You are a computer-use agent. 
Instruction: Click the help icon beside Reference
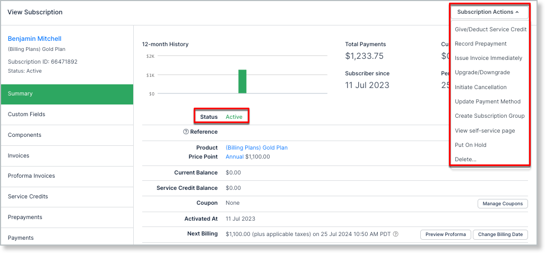coord(186,132)
